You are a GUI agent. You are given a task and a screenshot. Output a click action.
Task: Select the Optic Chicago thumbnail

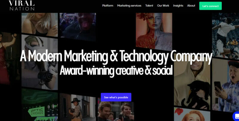click(x=40, y=105)
